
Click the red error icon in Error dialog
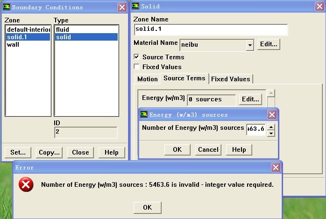pyautogui.click(x=26, y=185)
